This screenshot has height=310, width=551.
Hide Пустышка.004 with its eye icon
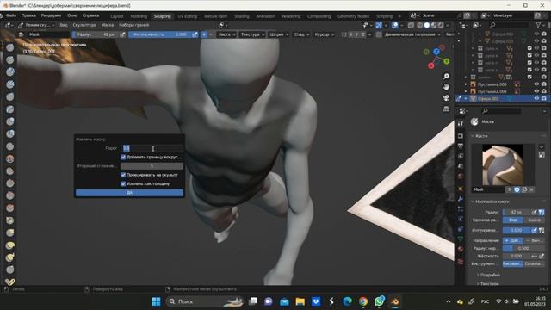pos(536,91)
